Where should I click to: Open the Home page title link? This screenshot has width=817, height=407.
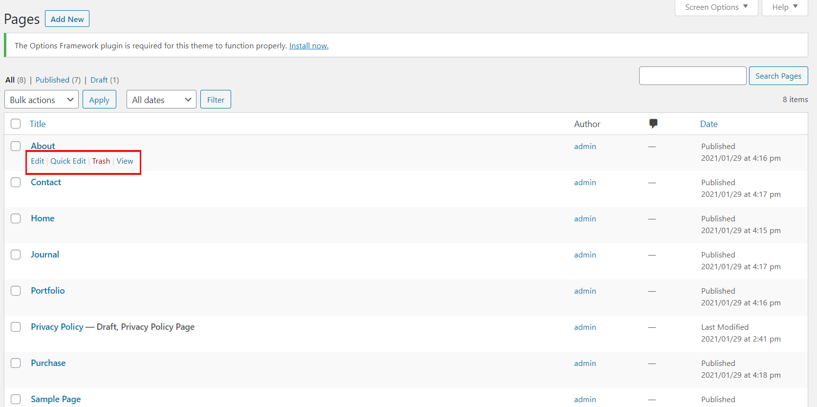(43, 218)
